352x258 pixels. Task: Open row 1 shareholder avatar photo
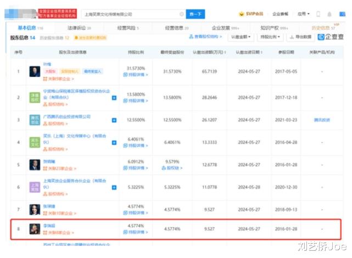(35, 71)
